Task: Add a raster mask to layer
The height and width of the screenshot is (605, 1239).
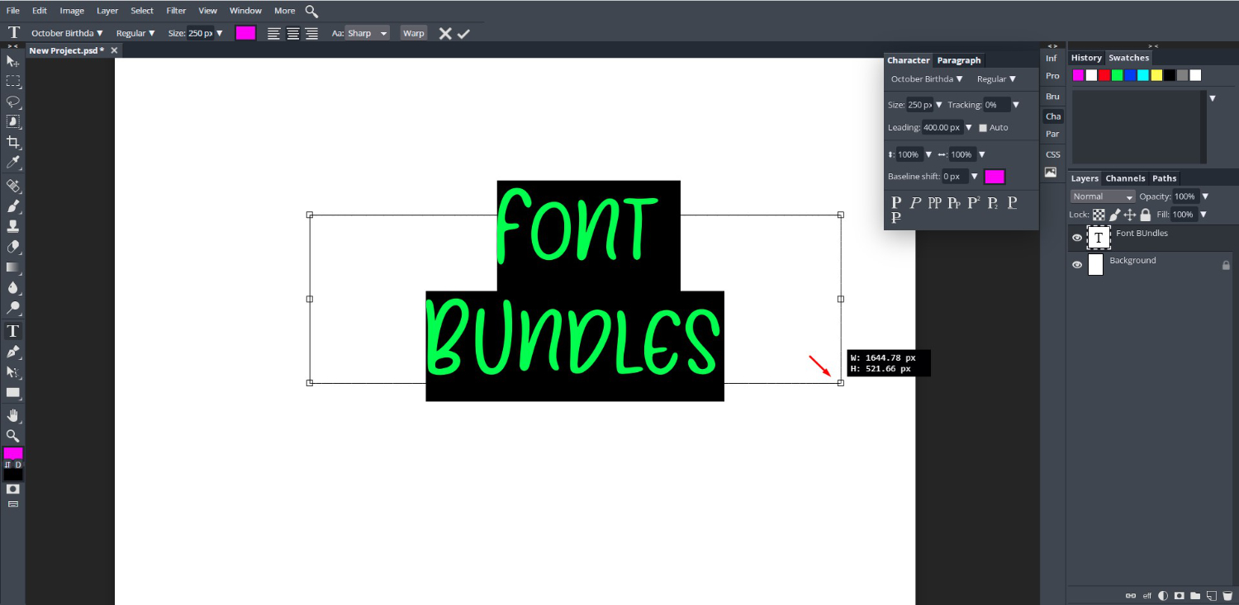Action: (x=1180, y=596)
